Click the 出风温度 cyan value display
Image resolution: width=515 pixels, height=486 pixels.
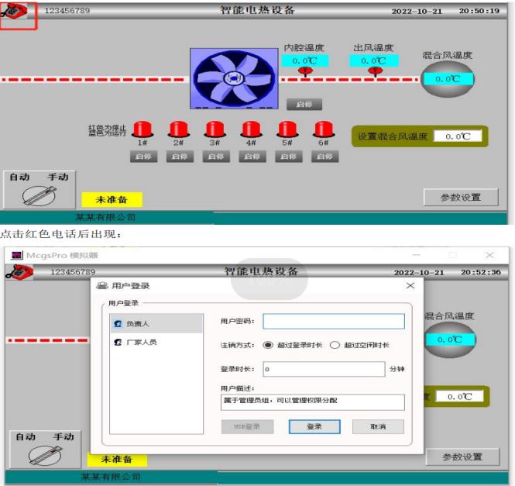click(x=374, y=60)
